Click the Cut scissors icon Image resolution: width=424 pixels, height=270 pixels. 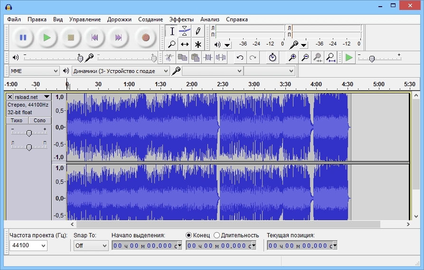[169, 57]
